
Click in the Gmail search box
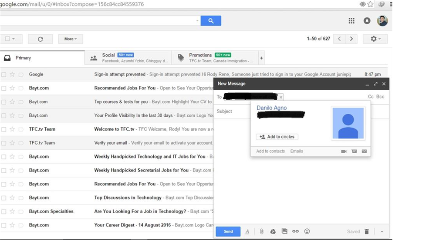coord(97,21)
